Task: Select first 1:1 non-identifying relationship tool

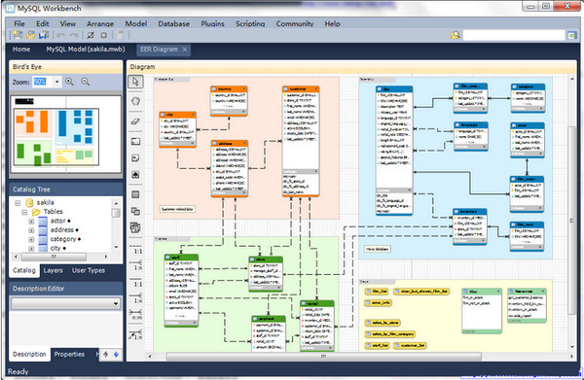Action: pos(136,250)
